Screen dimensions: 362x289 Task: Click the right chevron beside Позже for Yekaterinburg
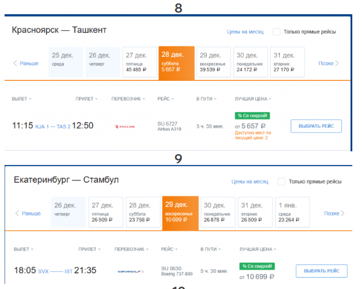tap(343, 213)
